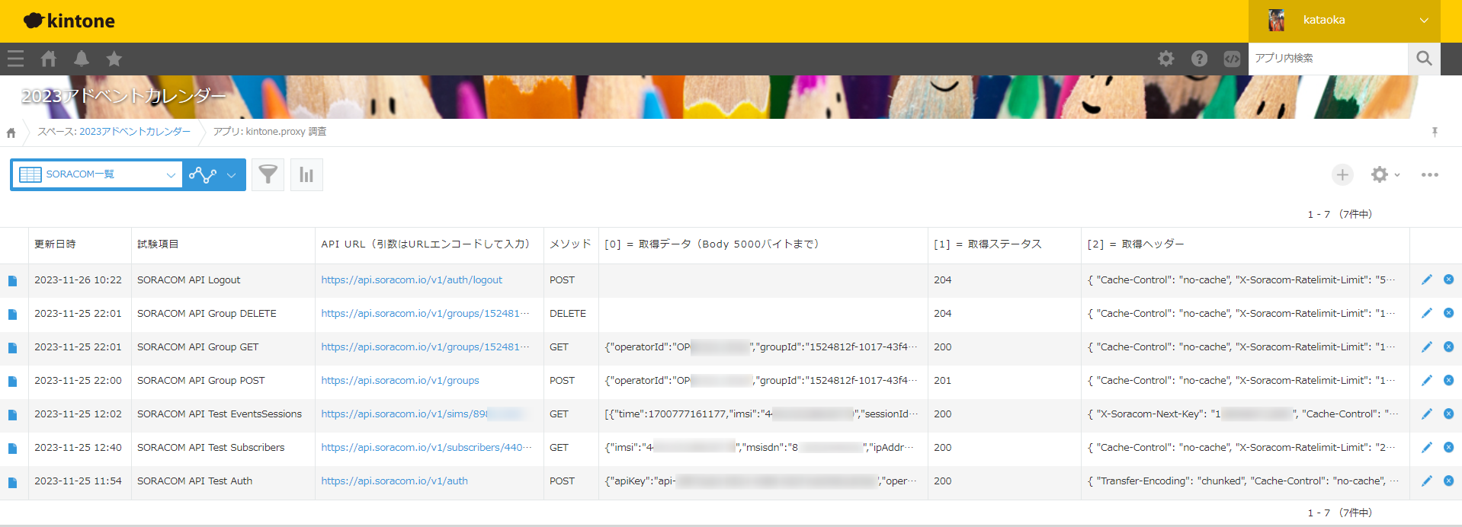Click the kataoka user avatar

tap(1277, 21)
